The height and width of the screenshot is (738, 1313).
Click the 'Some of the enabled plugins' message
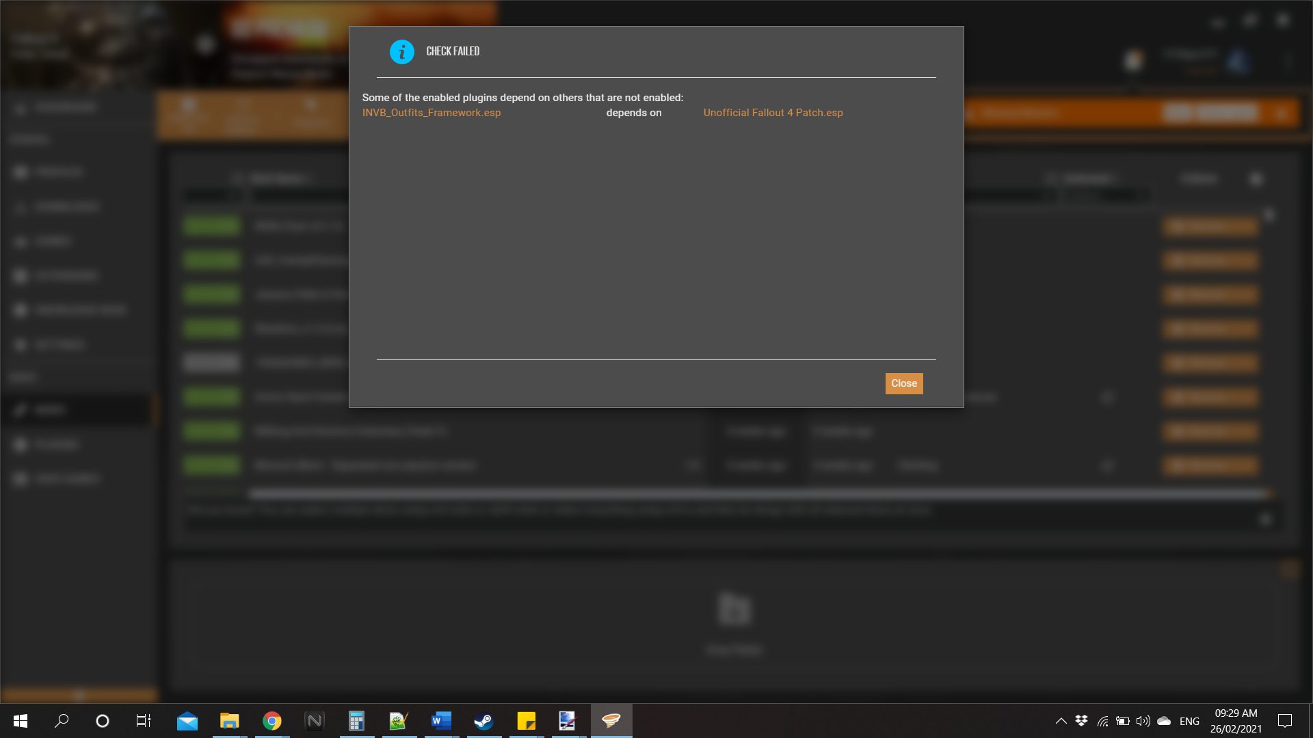[522, 98]
